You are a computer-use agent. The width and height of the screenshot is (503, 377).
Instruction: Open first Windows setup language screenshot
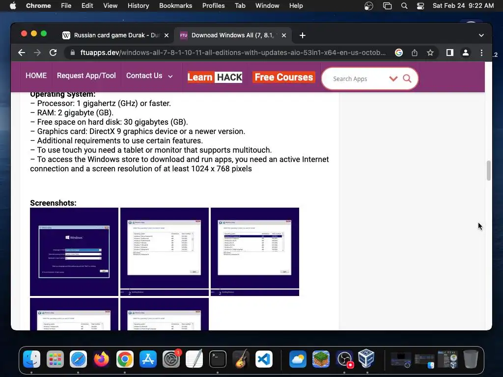[x=74, y=252]
